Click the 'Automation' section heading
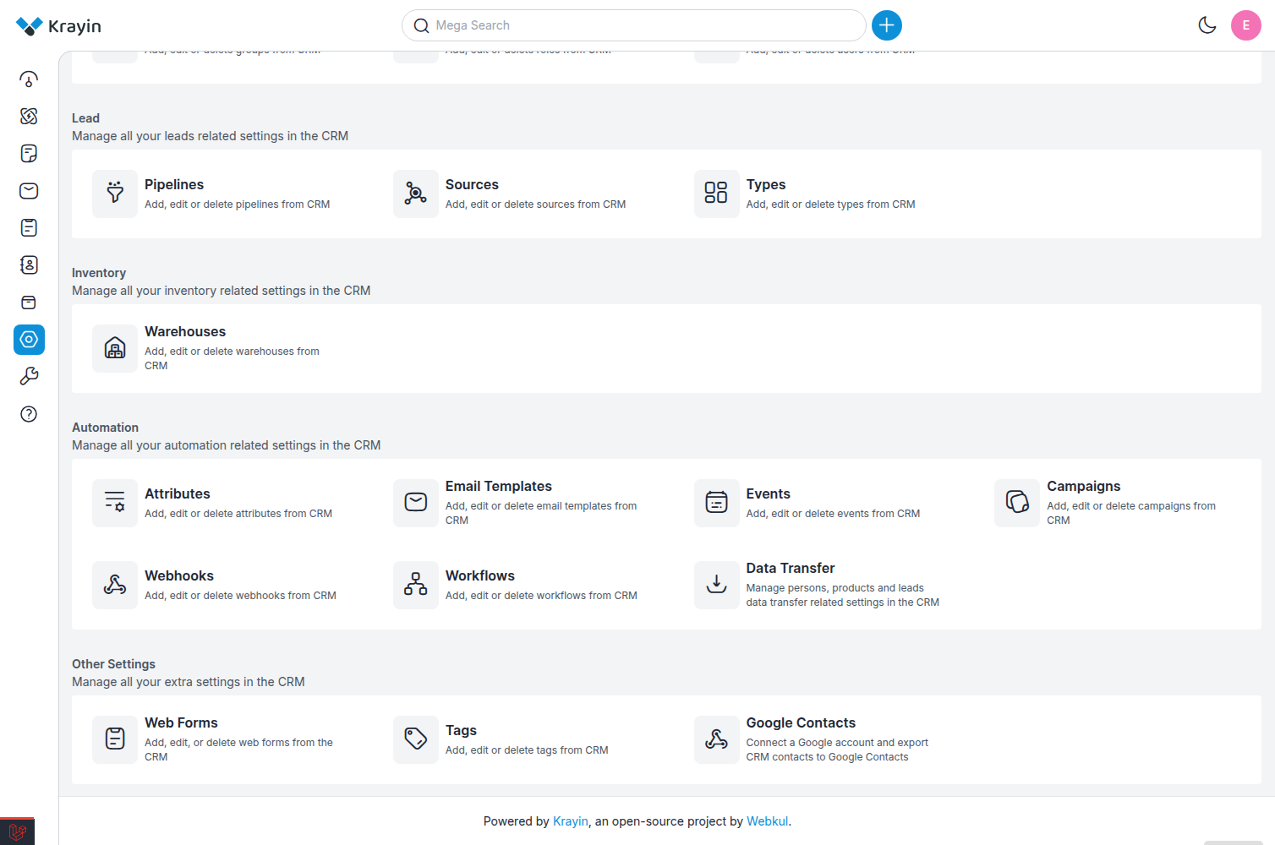The width and height of the screenshot is (1275, 845). pyautogui.click(x=105, y=428)
